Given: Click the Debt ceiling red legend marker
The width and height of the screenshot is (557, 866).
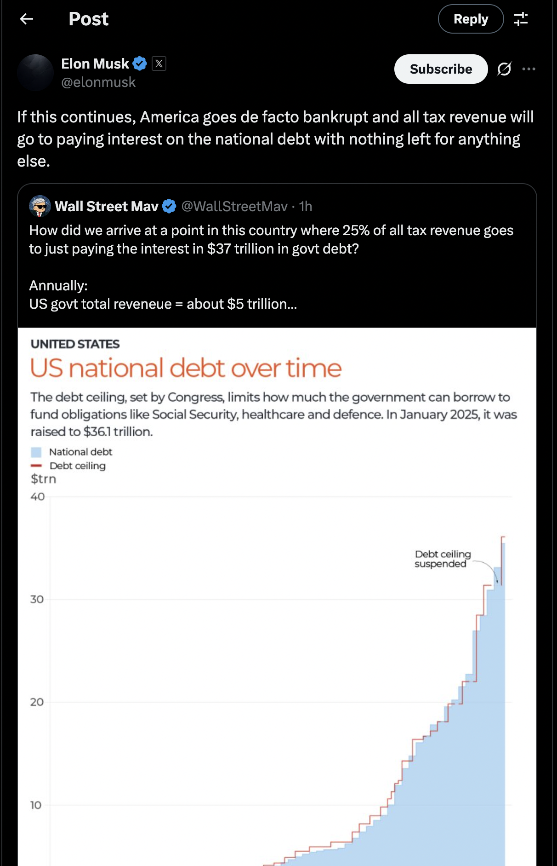Looking at the screenshot, I should pos(36,466).
